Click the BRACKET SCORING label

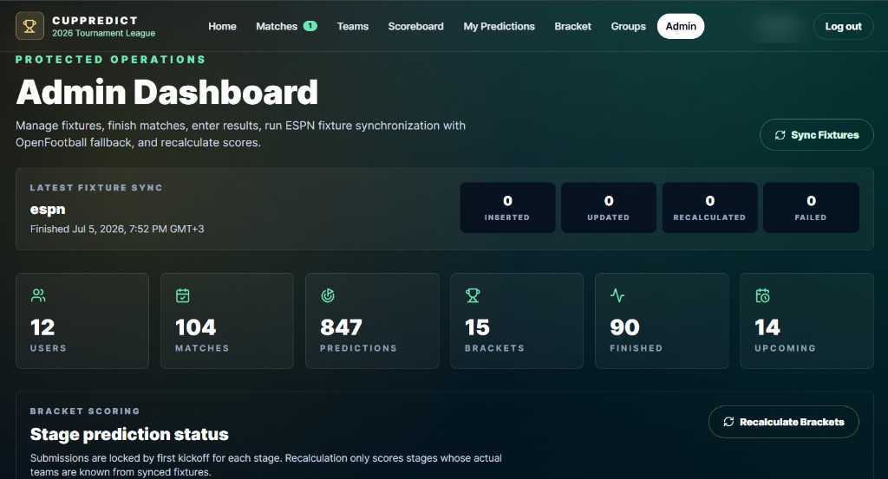85,411
